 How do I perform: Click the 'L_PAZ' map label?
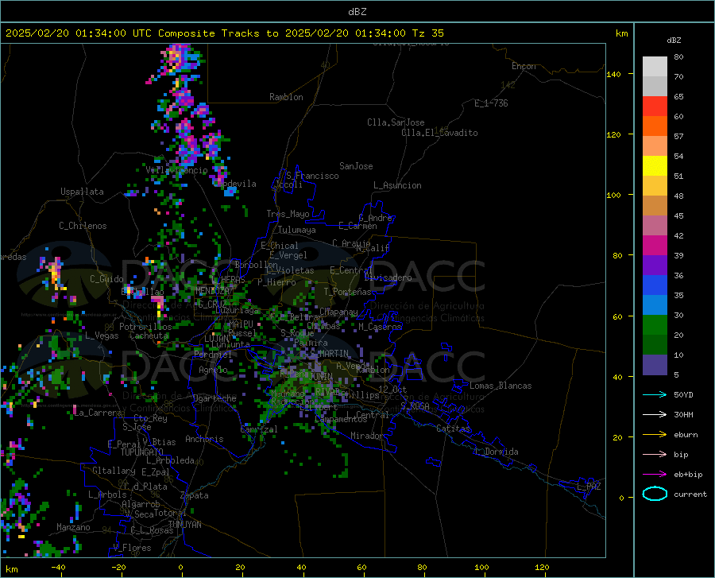point(589,487)
